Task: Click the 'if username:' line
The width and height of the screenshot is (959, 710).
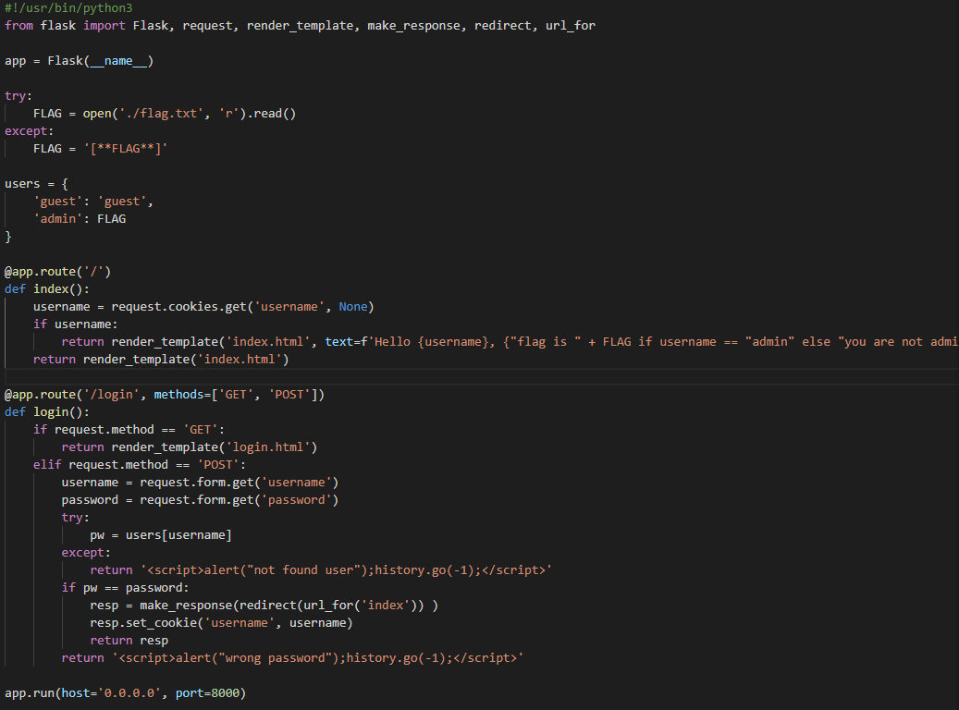Action: [x=75, y=324]
